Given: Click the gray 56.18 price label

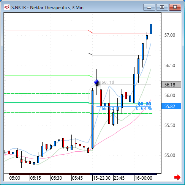Looking at the screenshot, I should click(x=171, y=85).
